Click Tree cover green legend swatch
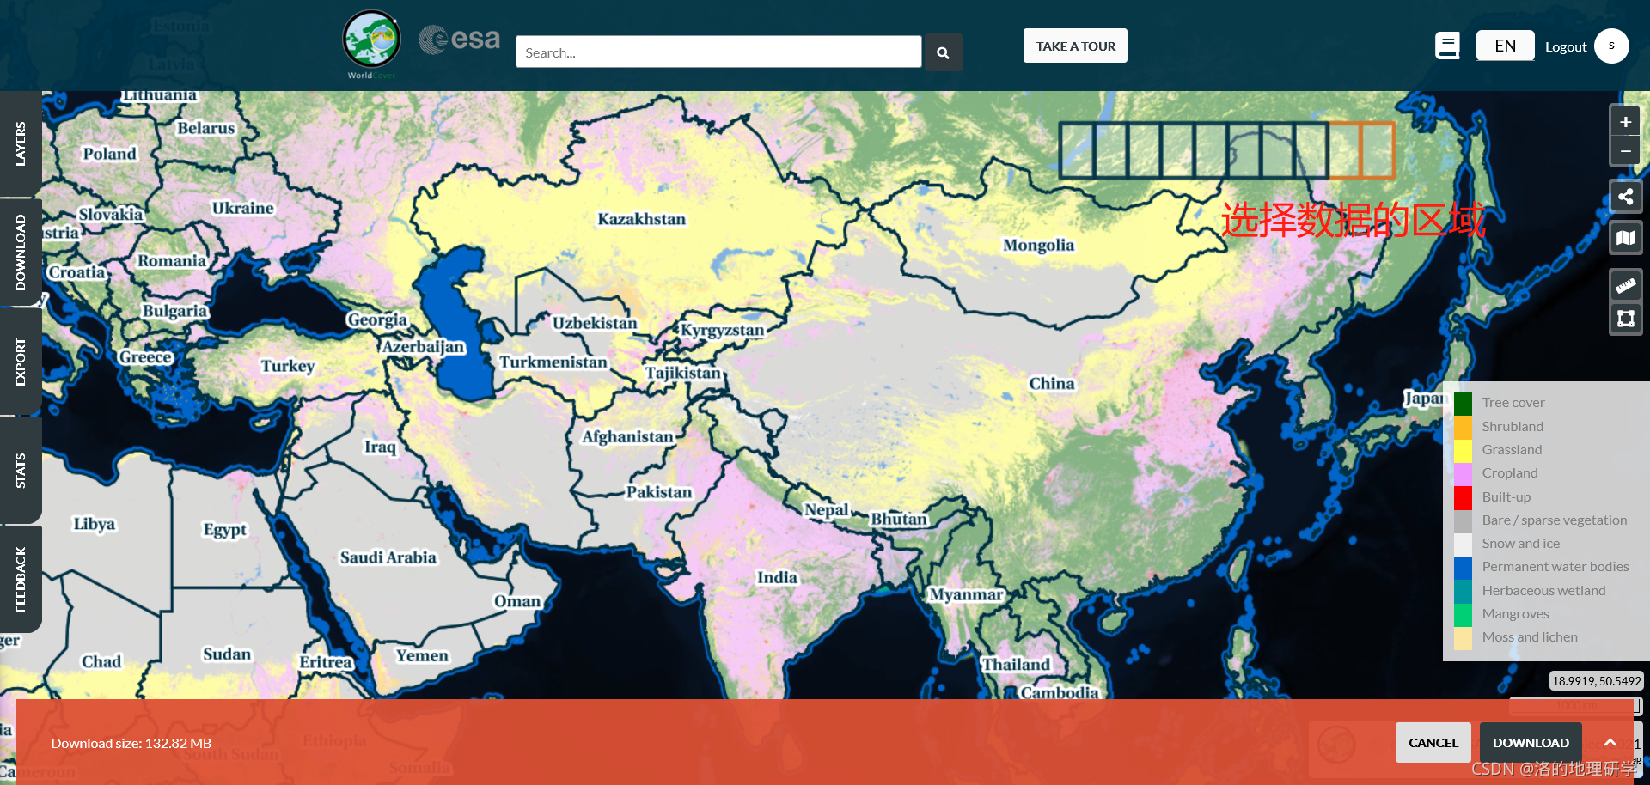Screen dimensions: 1650x785 (1463, 403)
